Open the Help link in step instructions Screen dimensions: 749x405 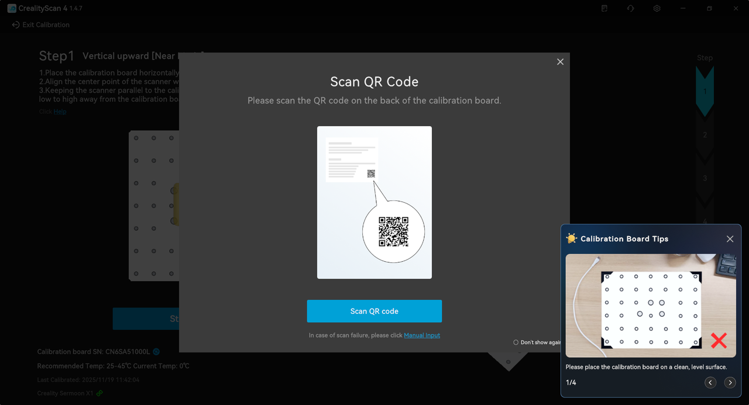(60, 112)
